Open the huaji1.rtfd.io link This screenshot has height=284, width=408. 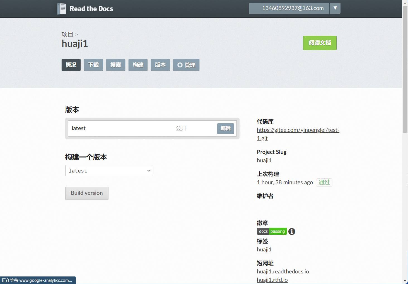point(272,280)
